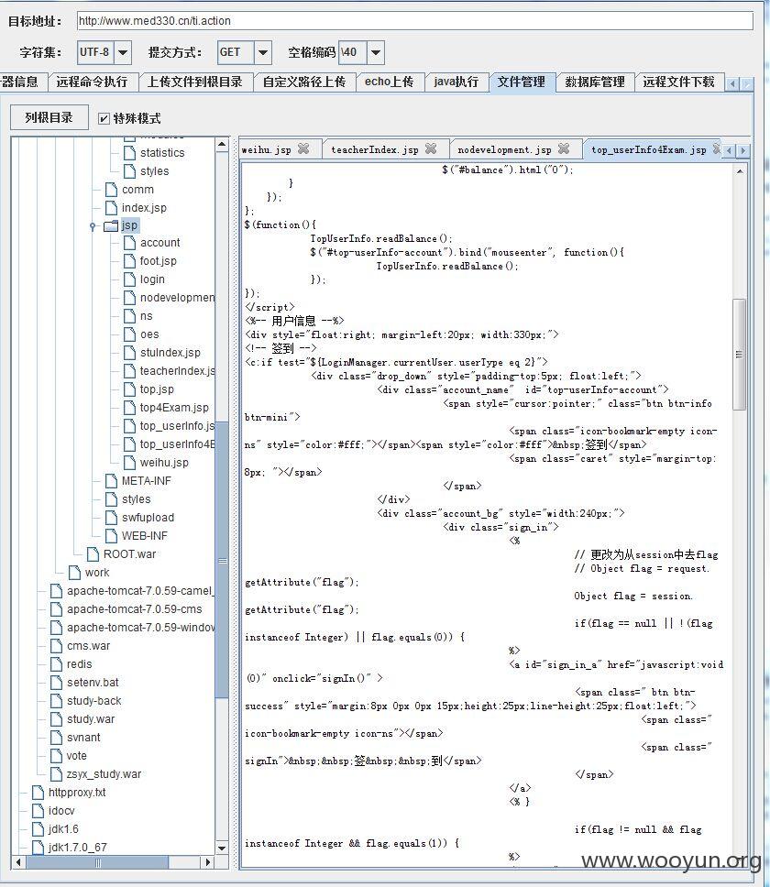Click the META-INF file icon
770x887 pixels.
(x=112, y=481)
